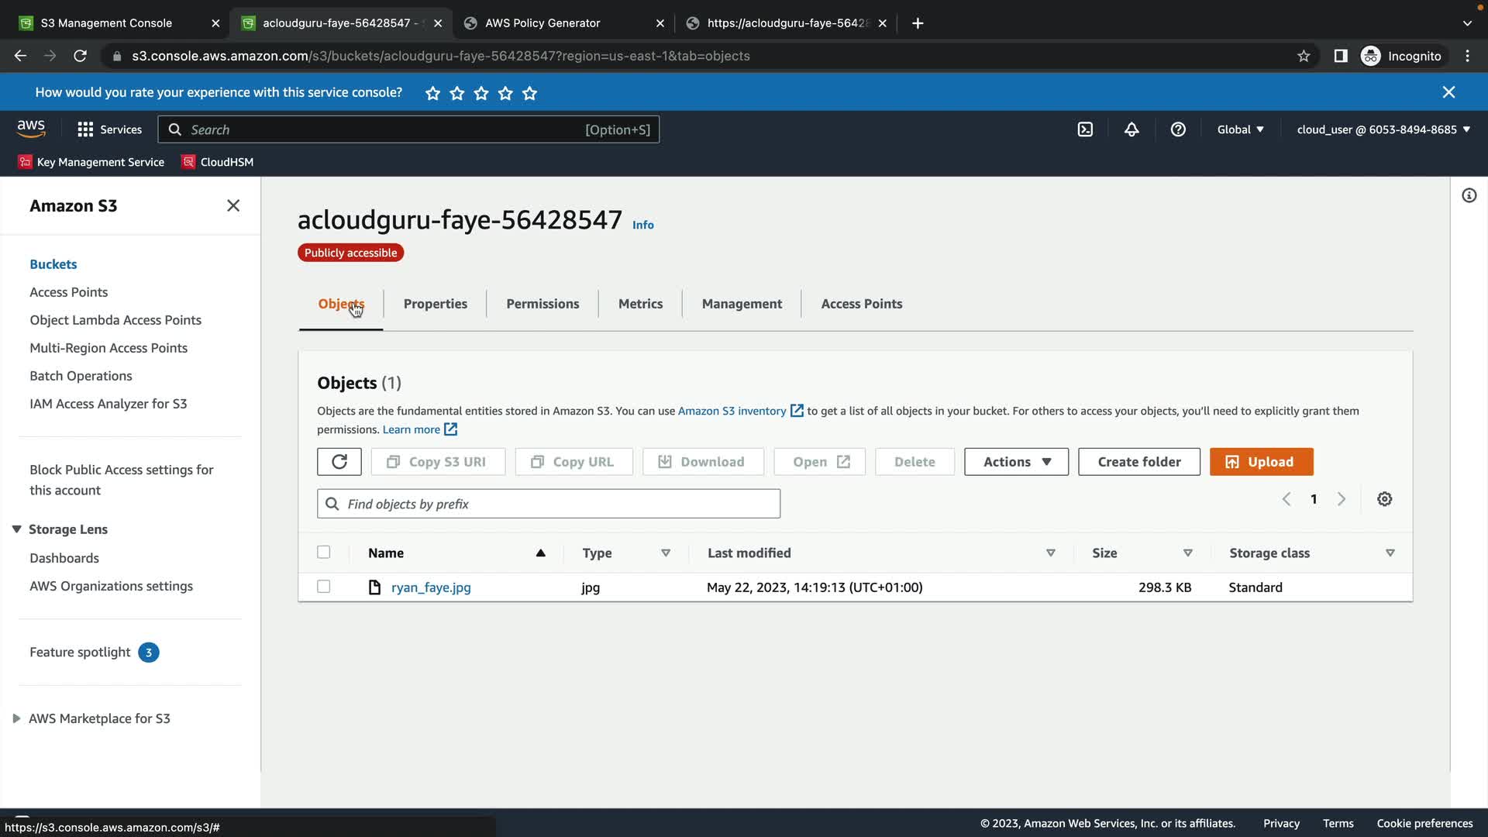Click the AWS logo home icon
The height and width of the screenshot is (837, 1488).
click(31, 129)
